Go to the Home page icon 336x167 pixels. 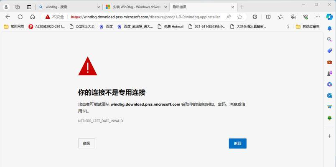[33, 17]
